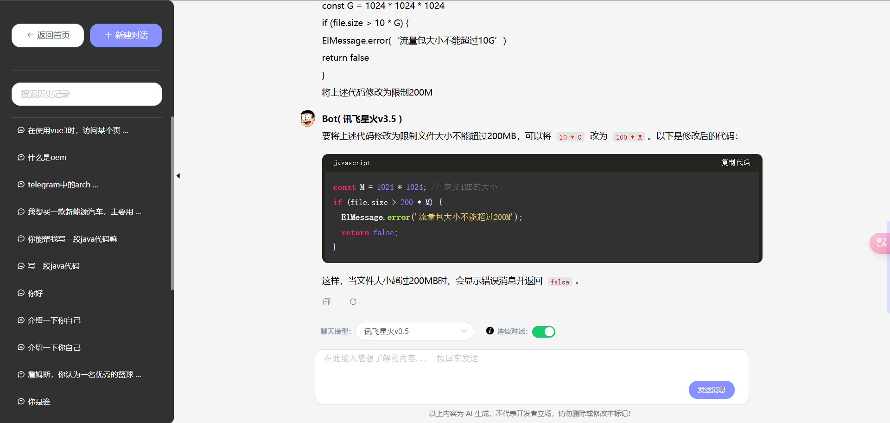
Task: Toggle the 连续对话 switch off
Action: pyautogui.click(x=544, y=332)
